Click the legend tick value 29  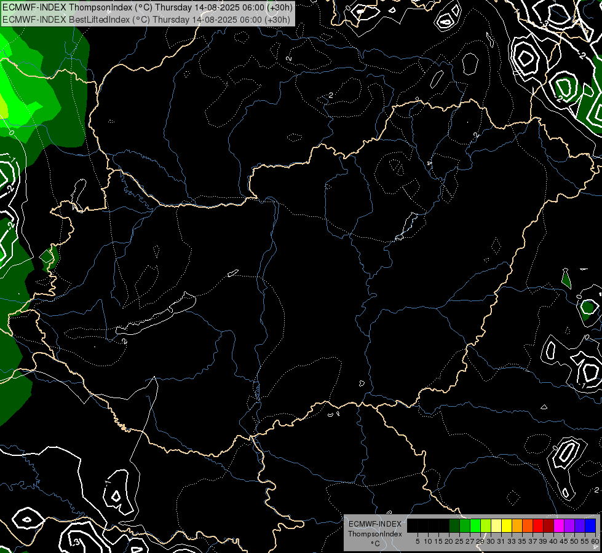coord(480,541)
